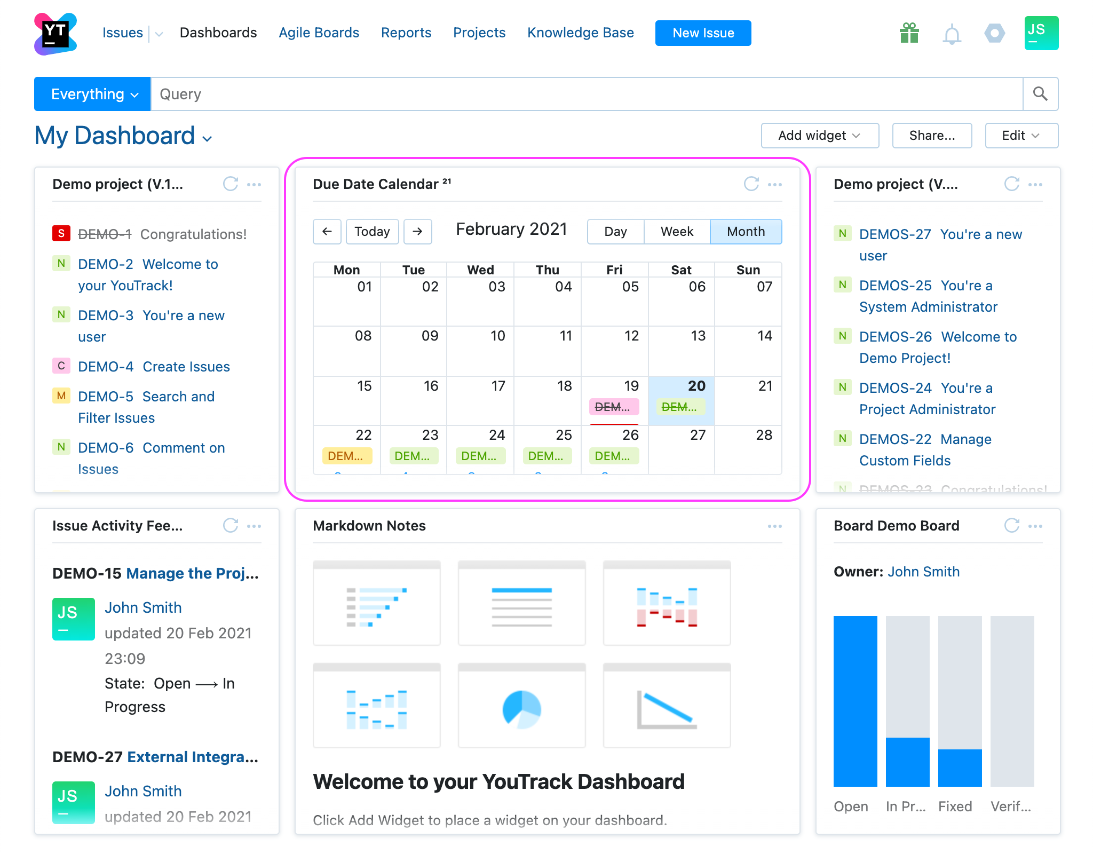
Task: Switch calendar to Day view
Action: [x=615, y=232]
